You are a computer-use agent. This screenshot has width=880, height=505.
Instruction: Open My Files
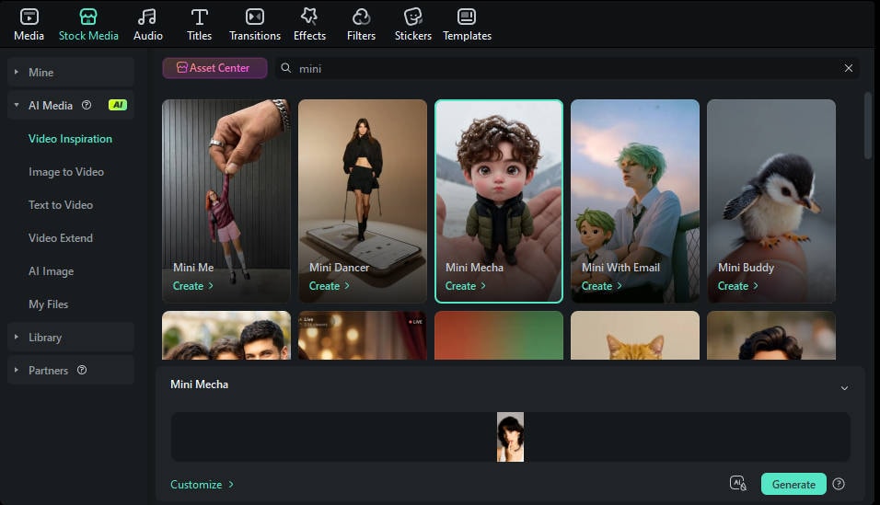(x=48, y=304)
